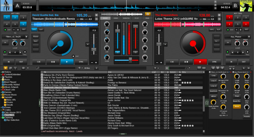Turn ON the Filters_v2_TexZK effect on deck A
Image resolution: width=254 pixels, height=137 pixels.
[x=5, y=43]
